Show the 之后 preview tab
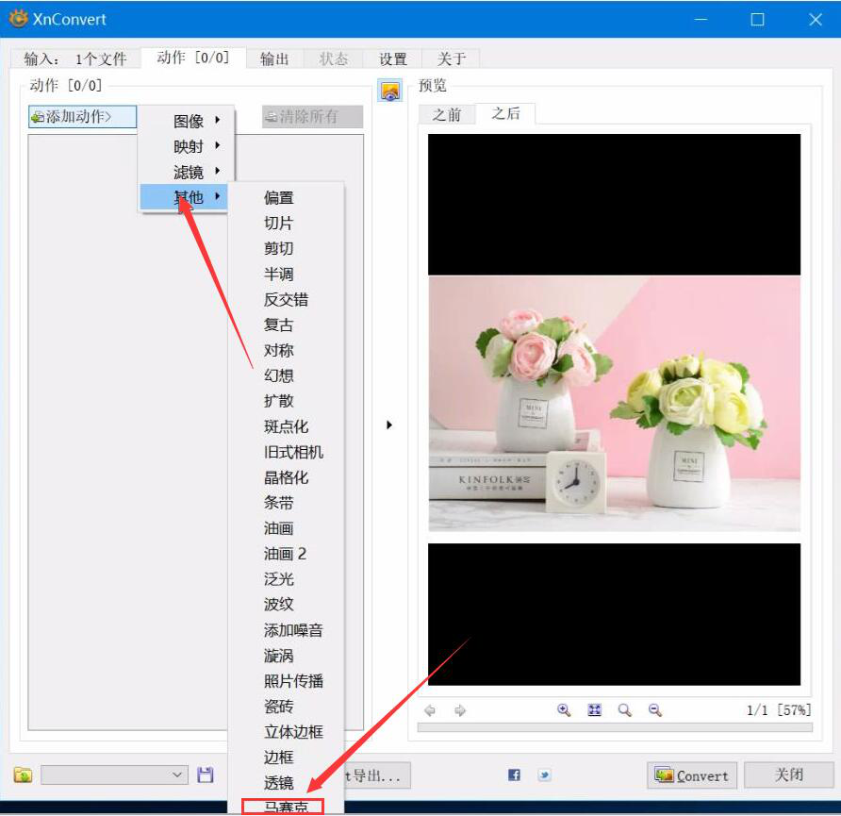 click(505, 113)
